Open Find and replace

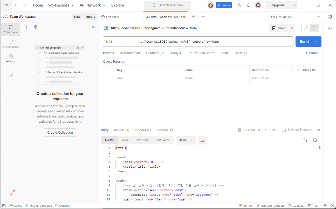(x=39, y=206)
